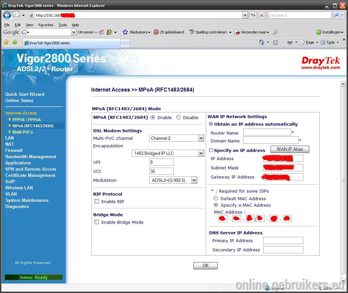Open the recent pages dropdown arrow
The image size is (348, 293).
click(x=23, y=15)
